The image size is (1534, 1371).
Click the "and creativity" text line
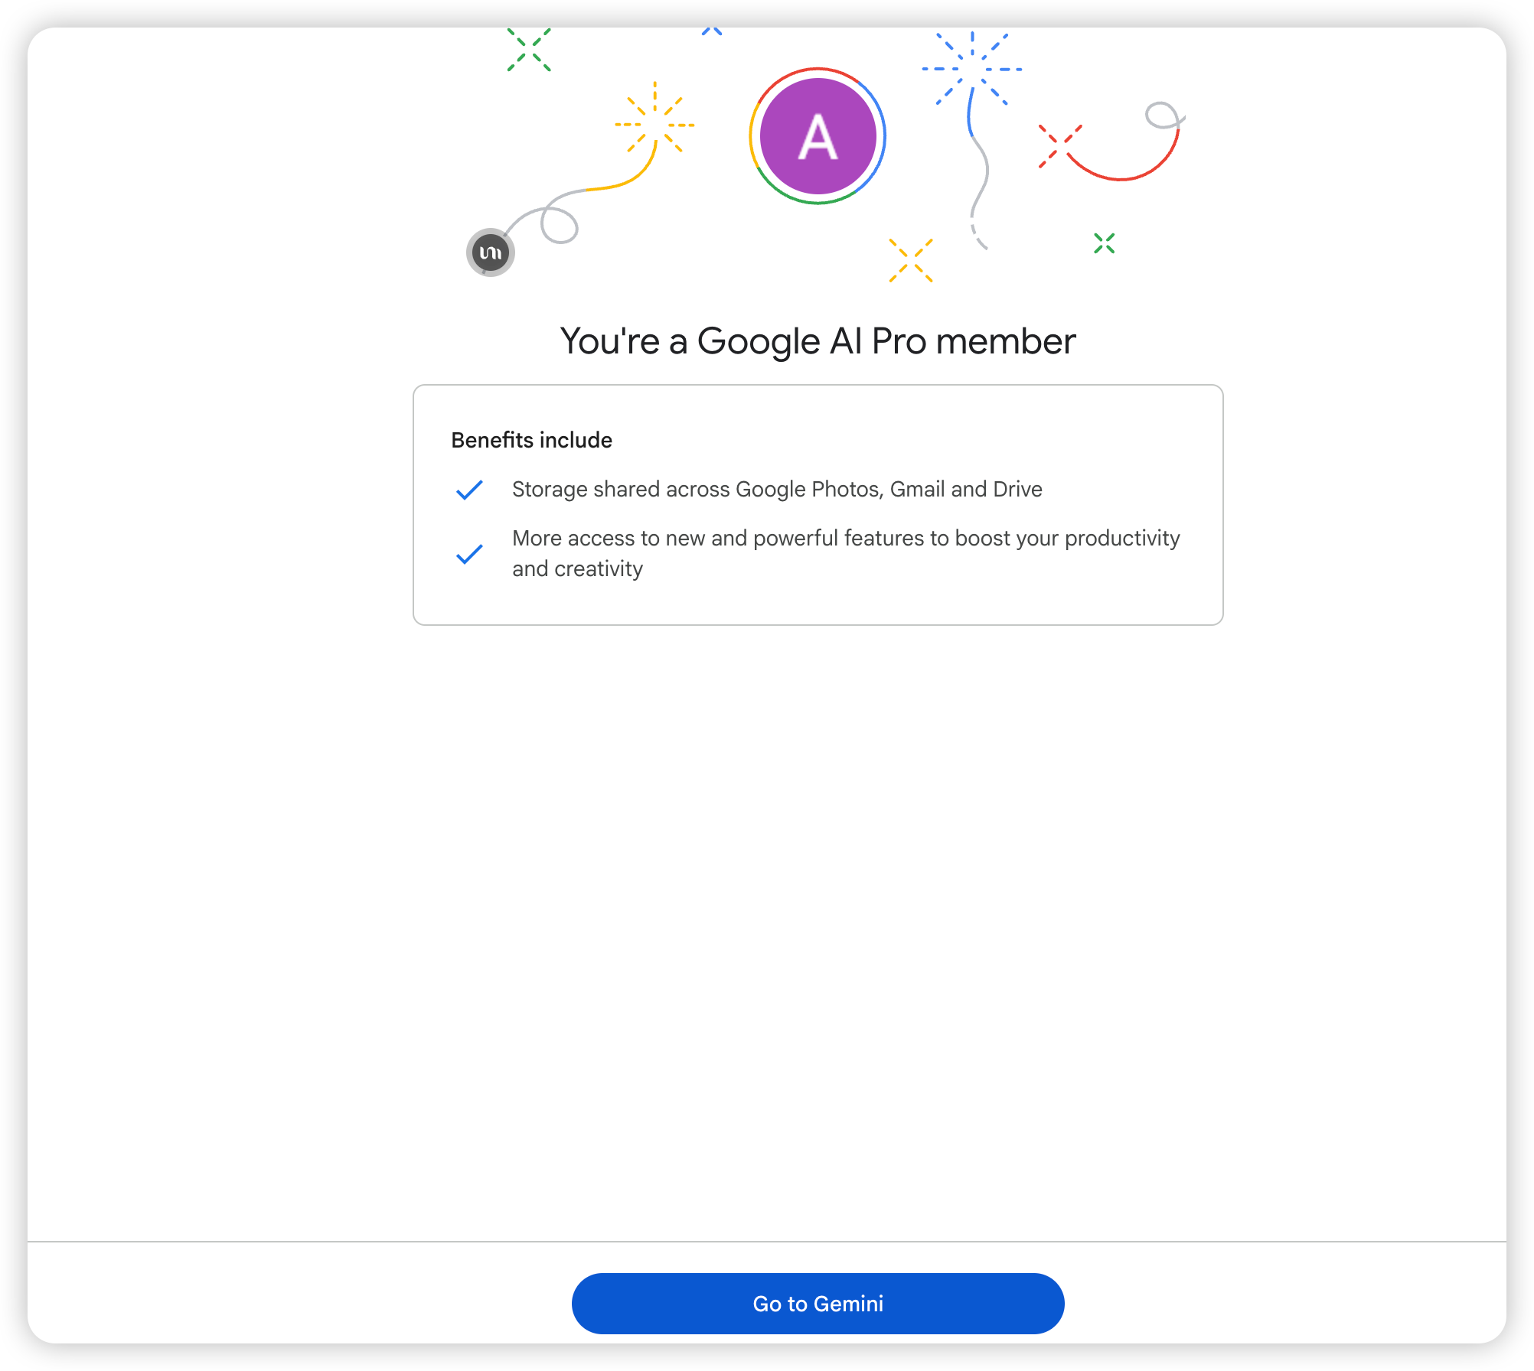click(577, 569)
